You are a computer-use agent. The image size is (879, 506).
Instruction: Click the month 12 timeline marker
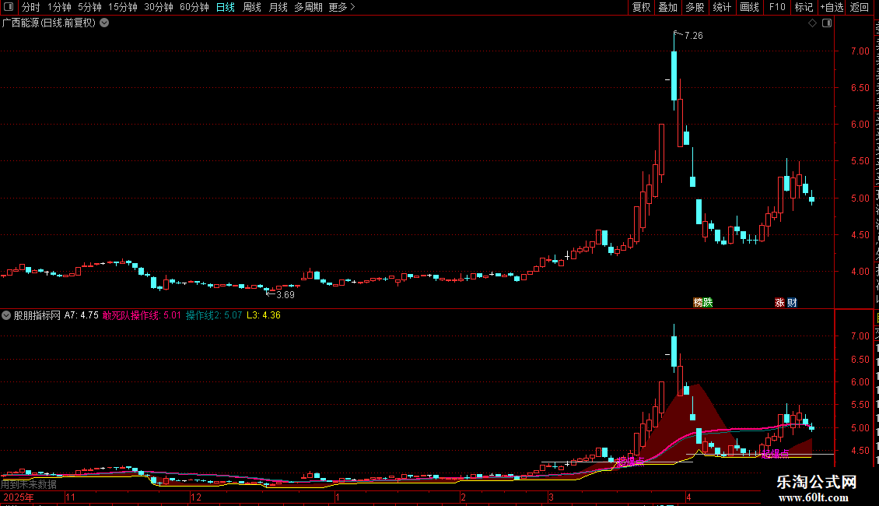pyautogui.click(x=196, y=497)
